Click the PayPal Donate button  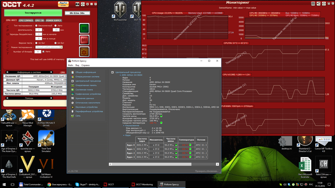point(63,4)
